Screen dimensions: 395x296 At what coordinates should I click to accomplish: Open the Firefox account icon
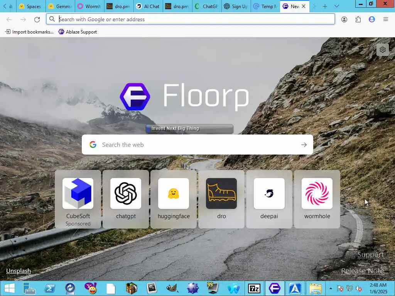pyautogui.click(x=344, y=19)
